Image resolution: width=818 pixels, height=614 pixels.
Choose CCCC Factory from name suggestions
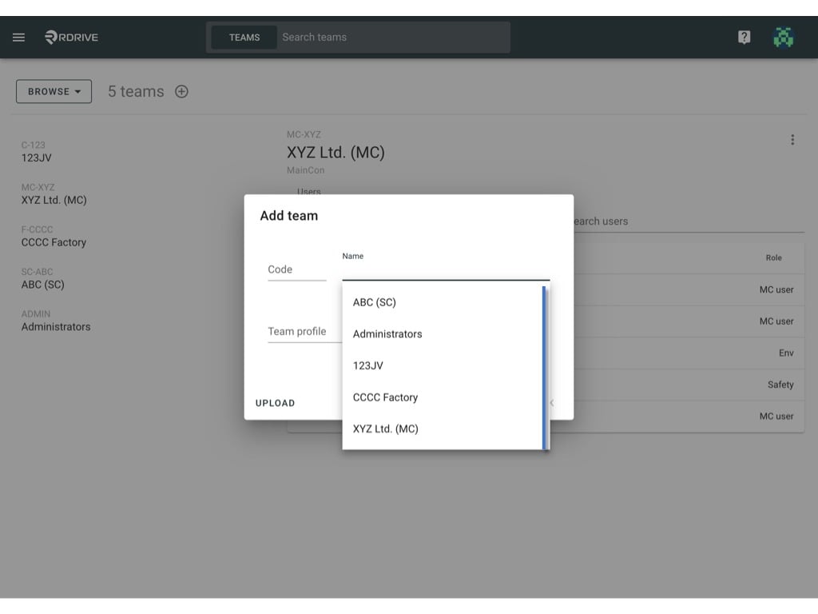[442, 397]
